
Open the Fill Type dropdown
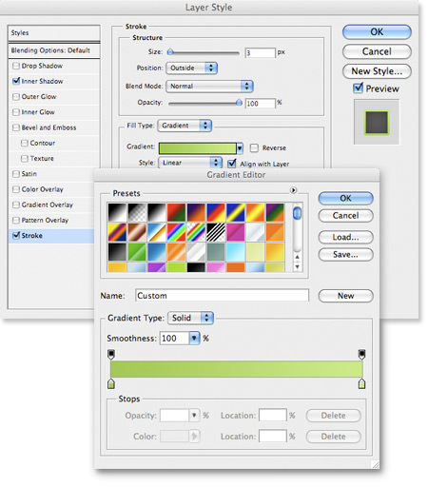(x=185, y=126)
